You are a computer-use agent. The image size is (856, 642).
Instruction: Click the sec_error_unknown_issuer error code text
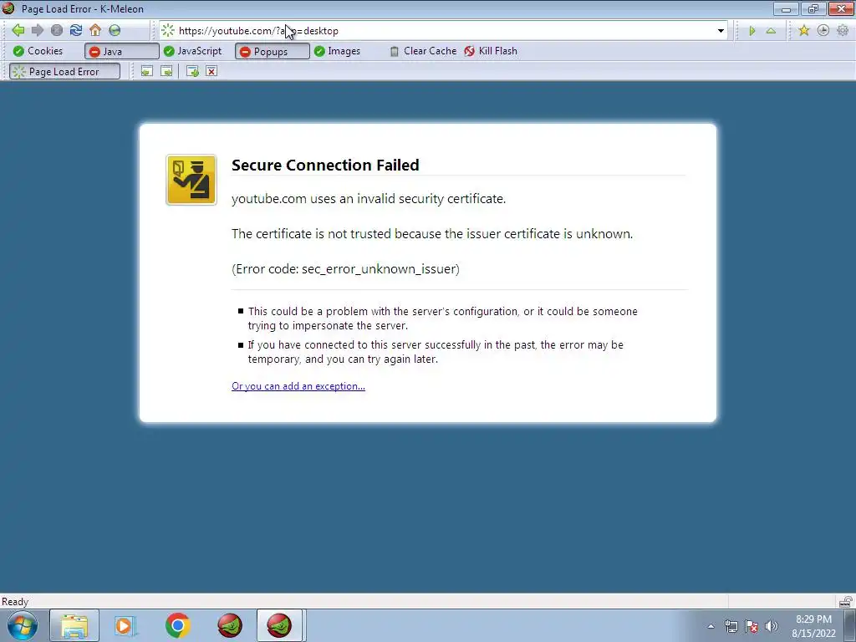click(x=379, y=268)
